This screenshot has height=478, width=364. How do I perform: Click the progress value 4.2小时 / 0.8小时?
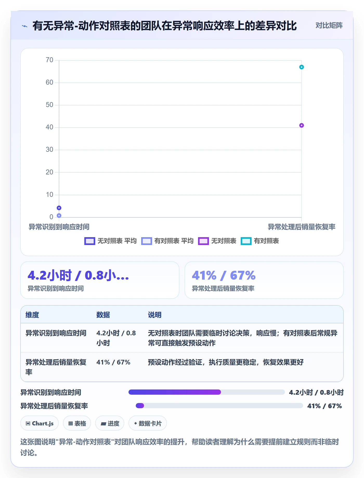point(316,392)
